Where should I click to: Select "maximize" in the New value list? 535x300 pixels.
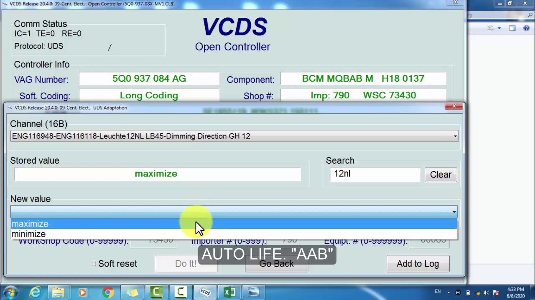point(234,224)
